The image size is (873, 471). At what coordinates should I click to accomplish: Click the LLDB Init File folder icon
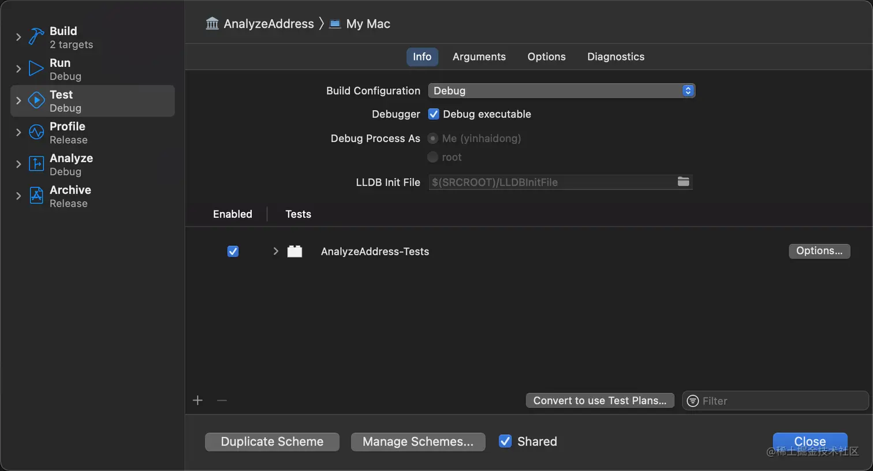683,182
